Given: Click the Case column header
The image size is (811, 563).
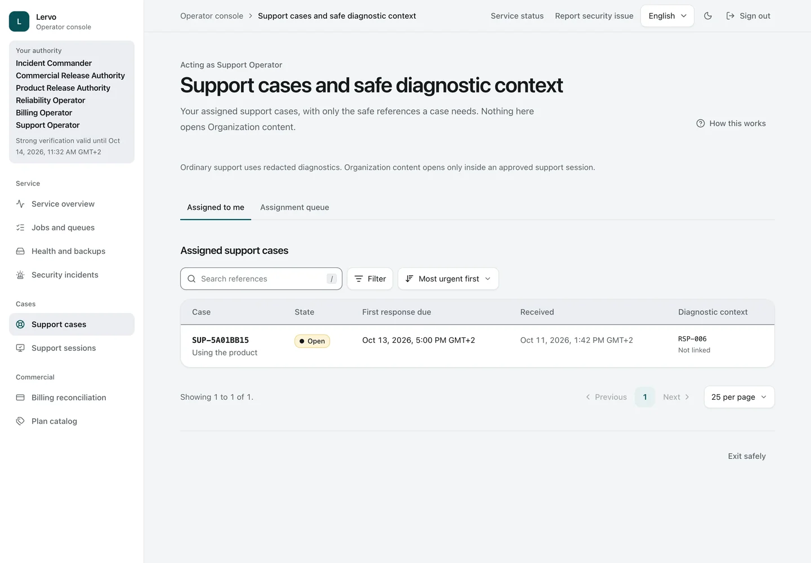Looking at the screenshot, I should tap(201, 312).
